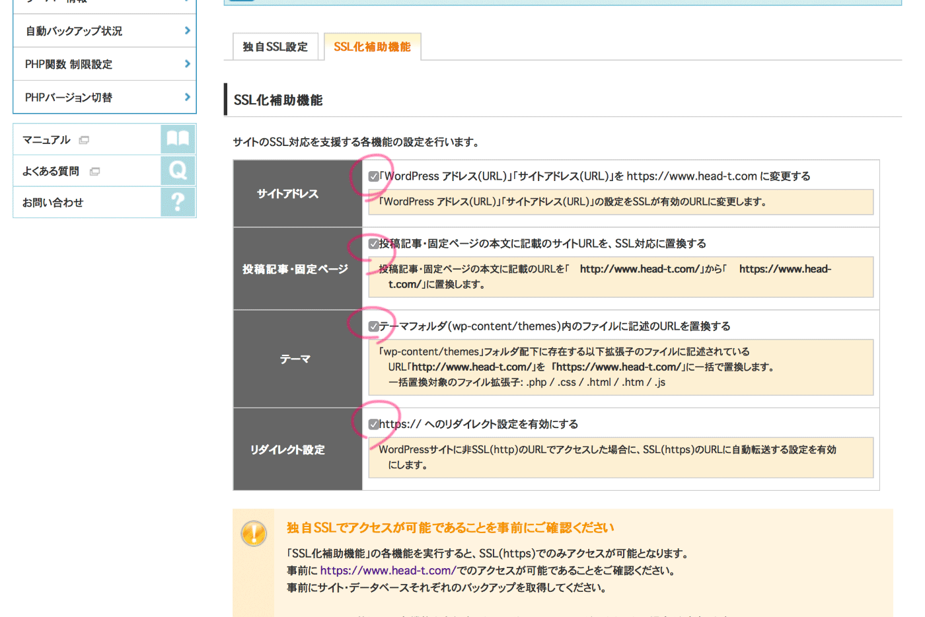
Task: Click サイトのSSL対応を支援する各機能の設定を行います text
Action: 356,142
